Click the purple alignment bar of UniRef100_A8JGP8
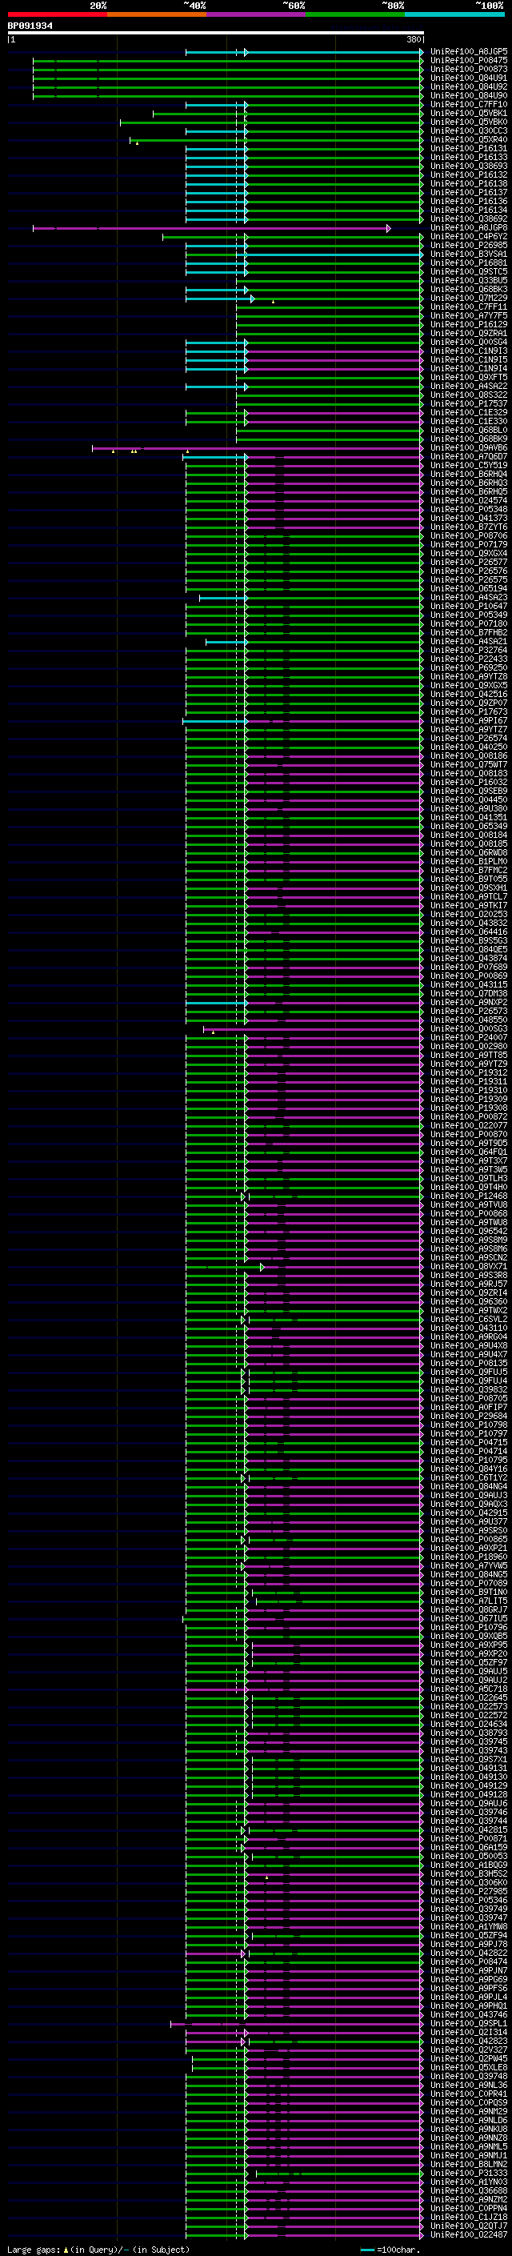 pyautogui.click(x=210, y=228)
